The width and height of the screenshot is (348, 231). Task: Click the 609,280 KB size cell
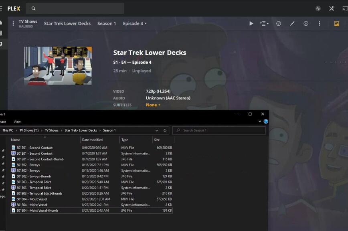pos(164,148)
